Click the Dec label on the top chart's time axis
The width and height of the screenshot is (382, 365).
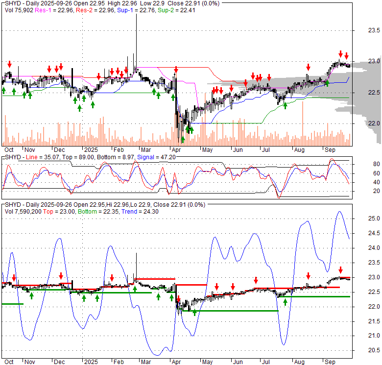(x=59, y=150)
